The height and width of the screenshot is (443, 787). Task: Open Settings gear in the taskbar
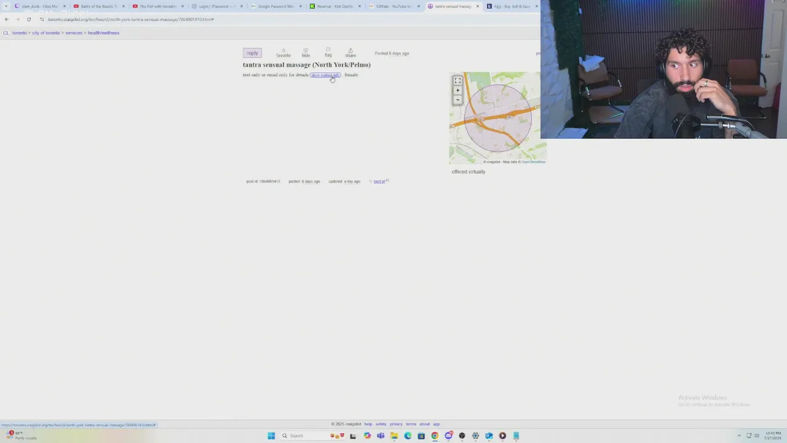tap(475, 436)
